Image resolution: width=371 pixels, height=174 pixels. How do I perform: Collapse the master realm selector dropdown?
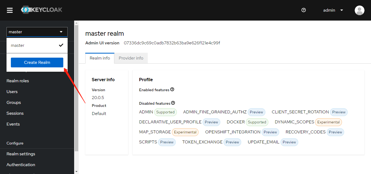pos(37,32)
